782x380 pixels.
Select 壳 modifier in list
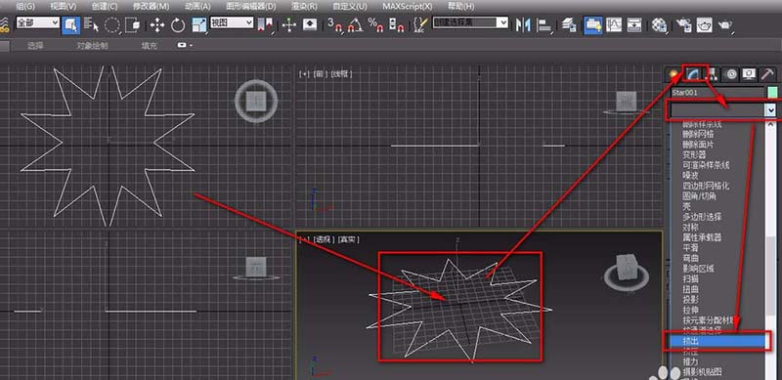(687, 206)
